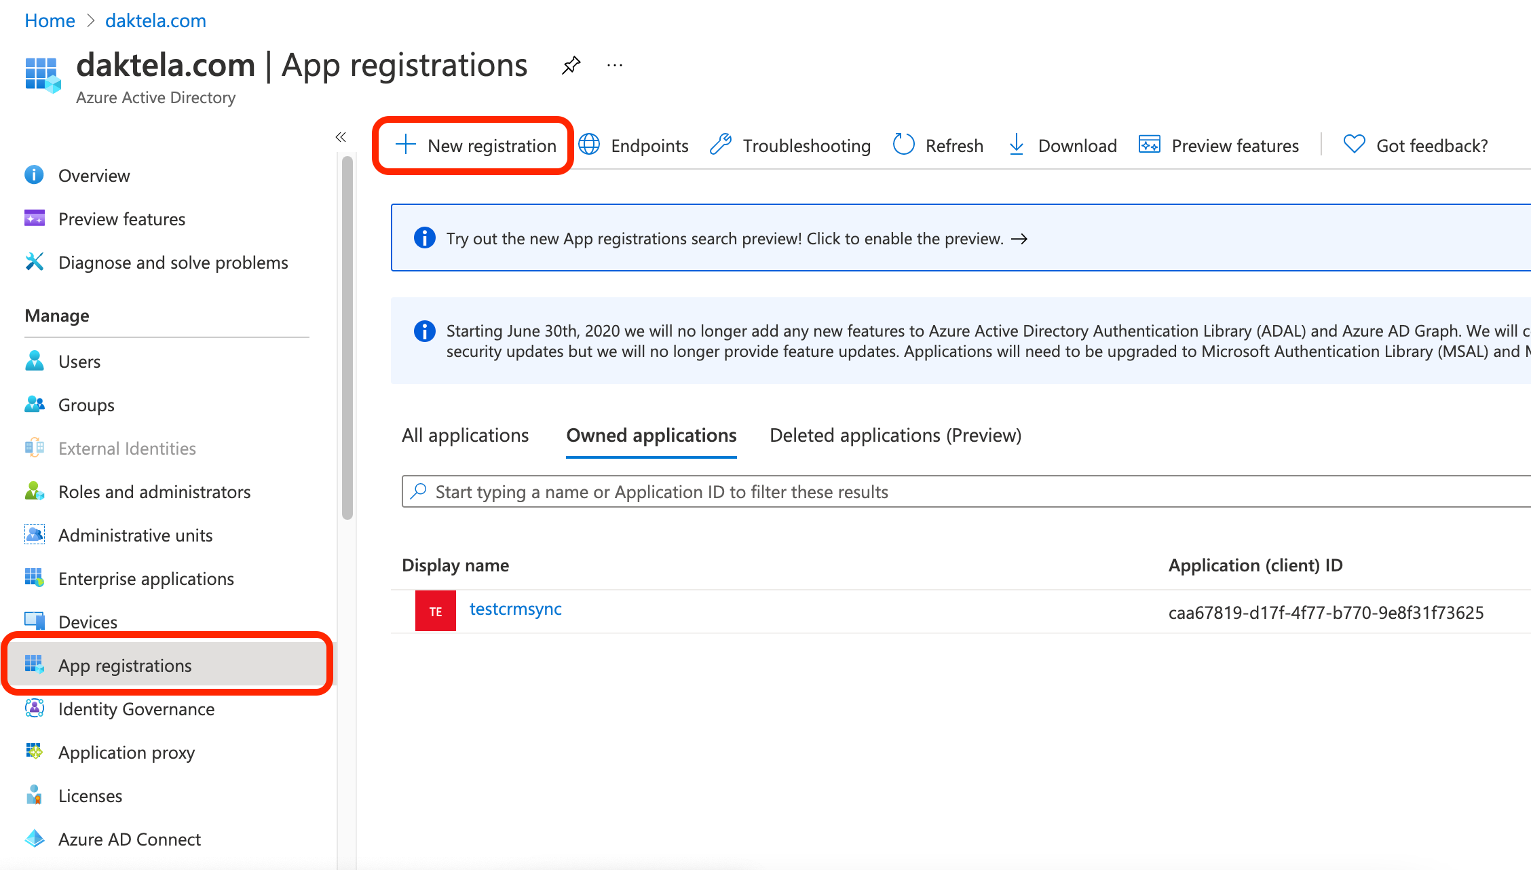The height and width of the screenshot is (870, 1531).
Task: Click the Got feedback heart icon
Action: point(1354,145)
